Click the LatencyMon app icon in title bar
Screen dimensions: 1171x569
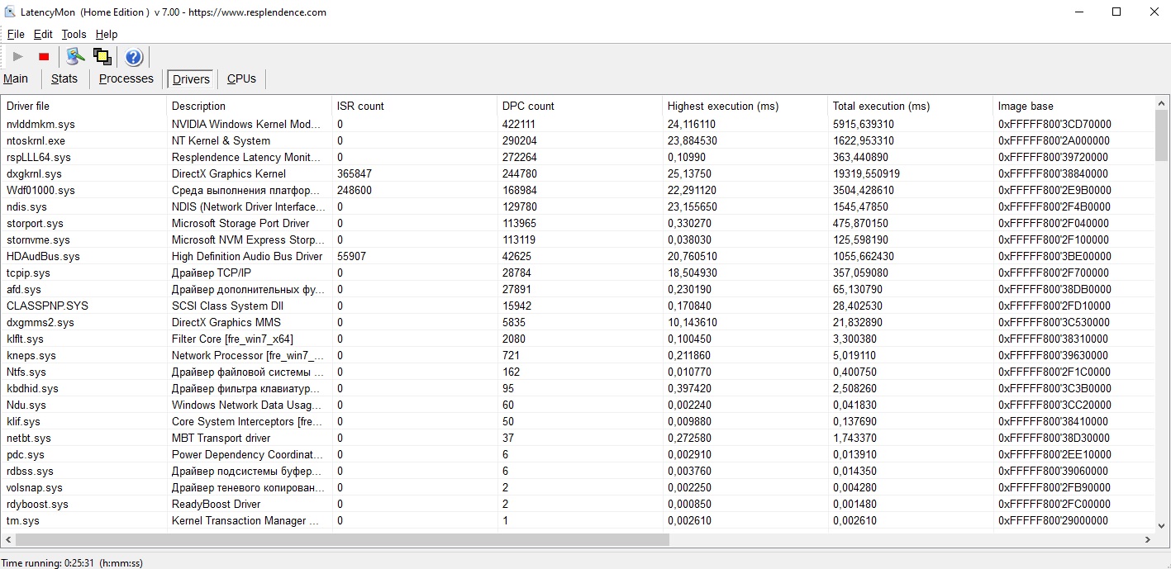pos(10,12)
